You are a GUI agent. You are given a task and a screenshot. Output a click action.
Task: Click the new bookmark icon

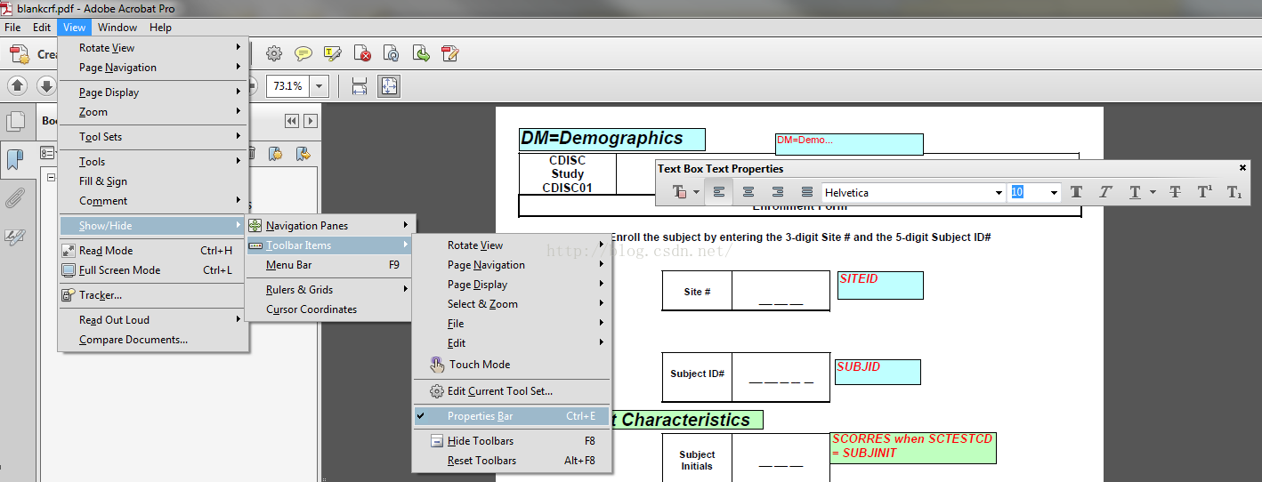pos(275,153)
